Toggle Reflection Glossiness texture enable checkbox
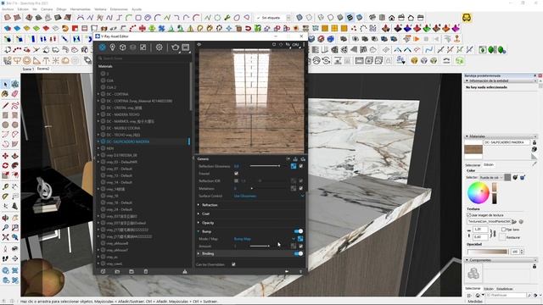 [300, 166]
